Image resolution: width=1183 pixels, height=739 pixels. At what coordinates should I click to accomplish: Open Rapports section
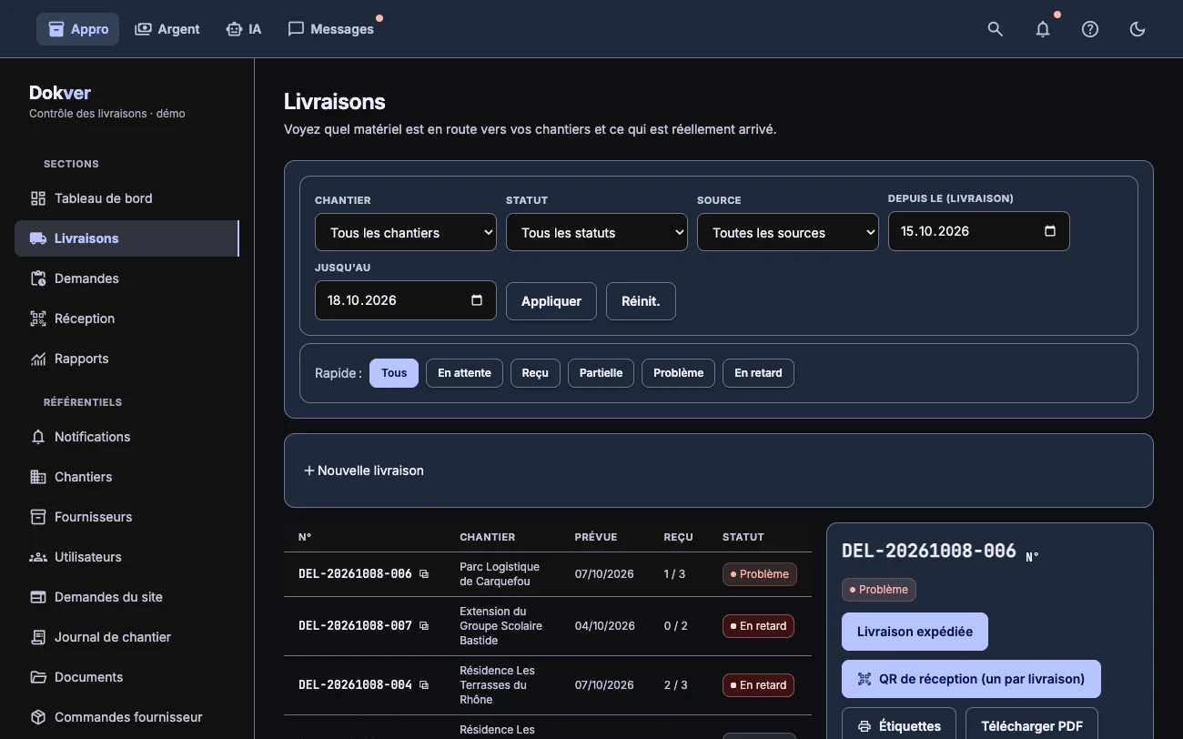[x=126, y=359]
